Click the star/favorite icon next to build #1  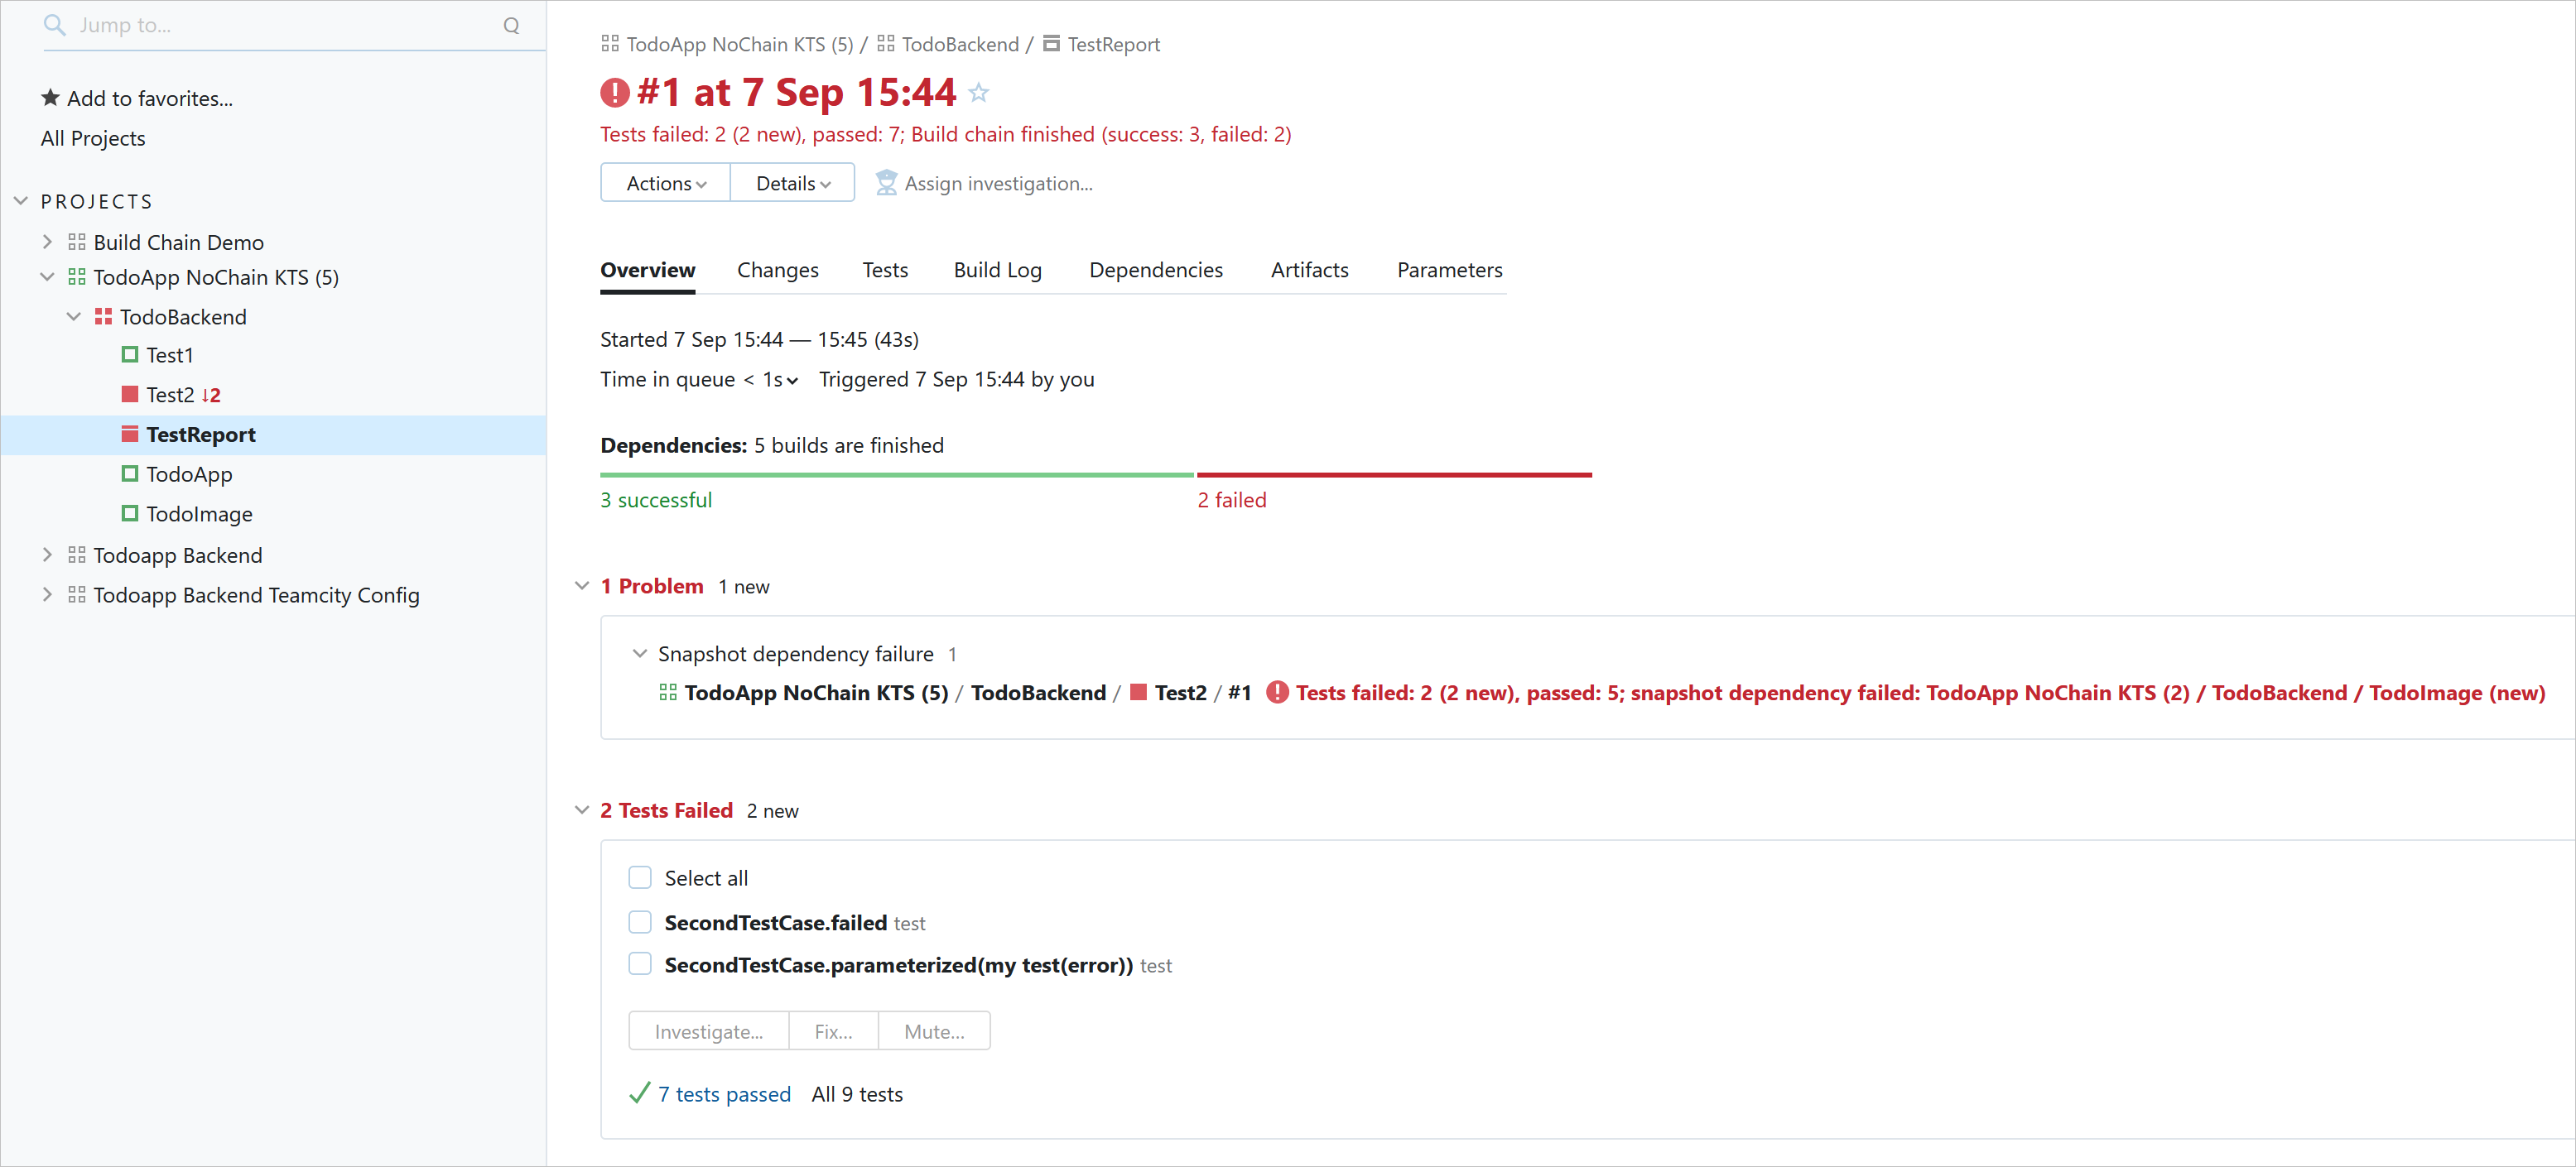tap(979, 92)
